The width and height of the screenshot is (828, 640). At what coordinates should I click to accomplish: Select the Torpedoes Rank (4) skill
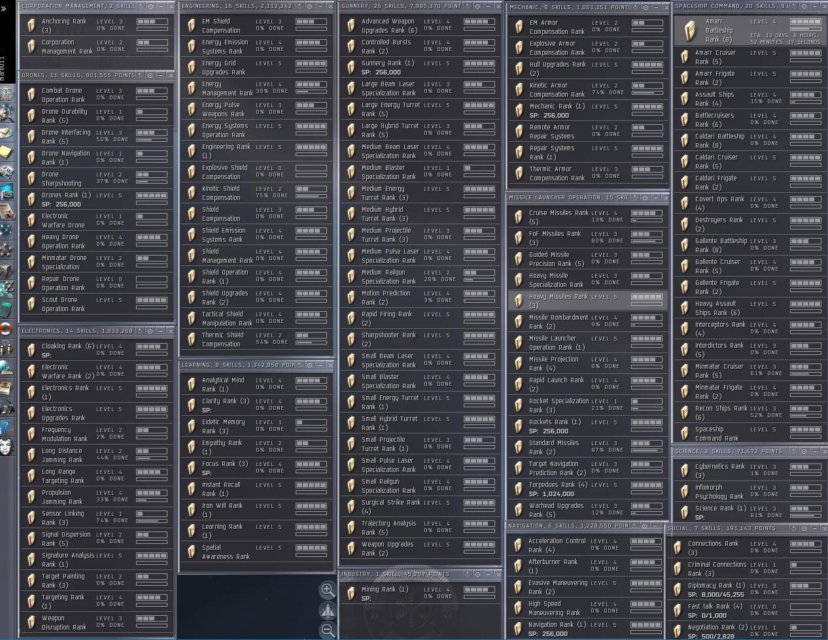[587, 489]
